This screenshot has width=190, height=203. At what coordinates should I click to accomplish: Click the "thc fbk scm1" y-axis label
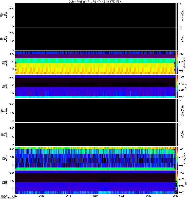(5, 182)
